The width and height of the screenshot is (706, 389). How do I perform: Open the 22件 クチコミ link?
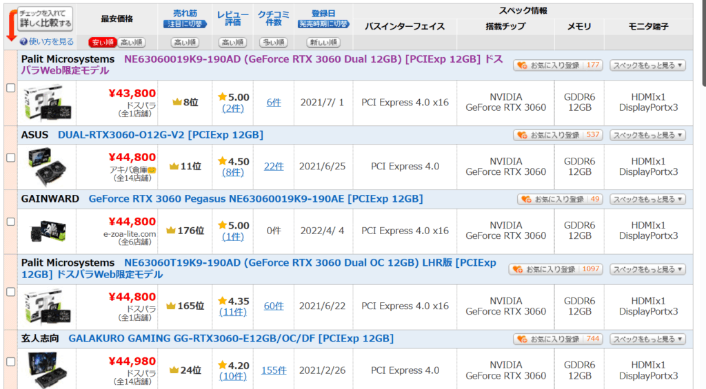[x=274, y=167]
